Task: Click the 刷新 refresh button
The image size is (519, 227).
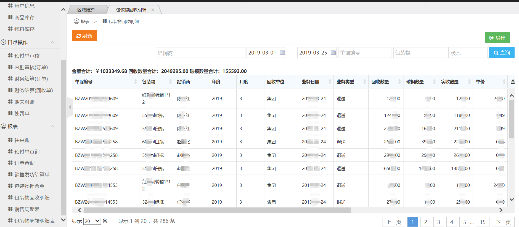Action: point(84,36)
